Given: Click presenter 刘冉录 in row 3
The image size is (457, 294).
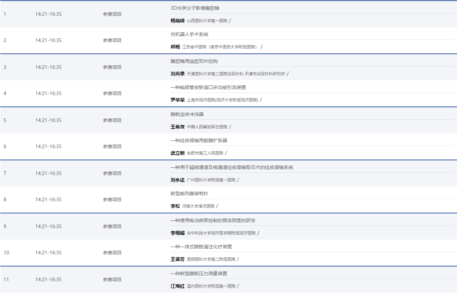Looking at the screenshot, I should click(177, 74).
